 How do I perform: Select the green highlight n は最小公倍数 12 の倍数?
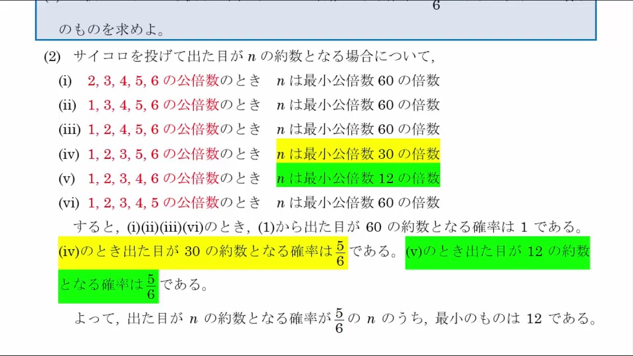click(x=358, y=178)
